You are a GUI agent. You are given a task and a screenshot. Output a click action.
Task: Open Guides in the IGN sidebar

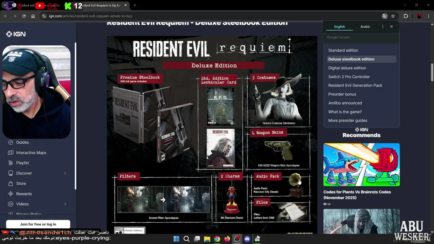(22, 142)
